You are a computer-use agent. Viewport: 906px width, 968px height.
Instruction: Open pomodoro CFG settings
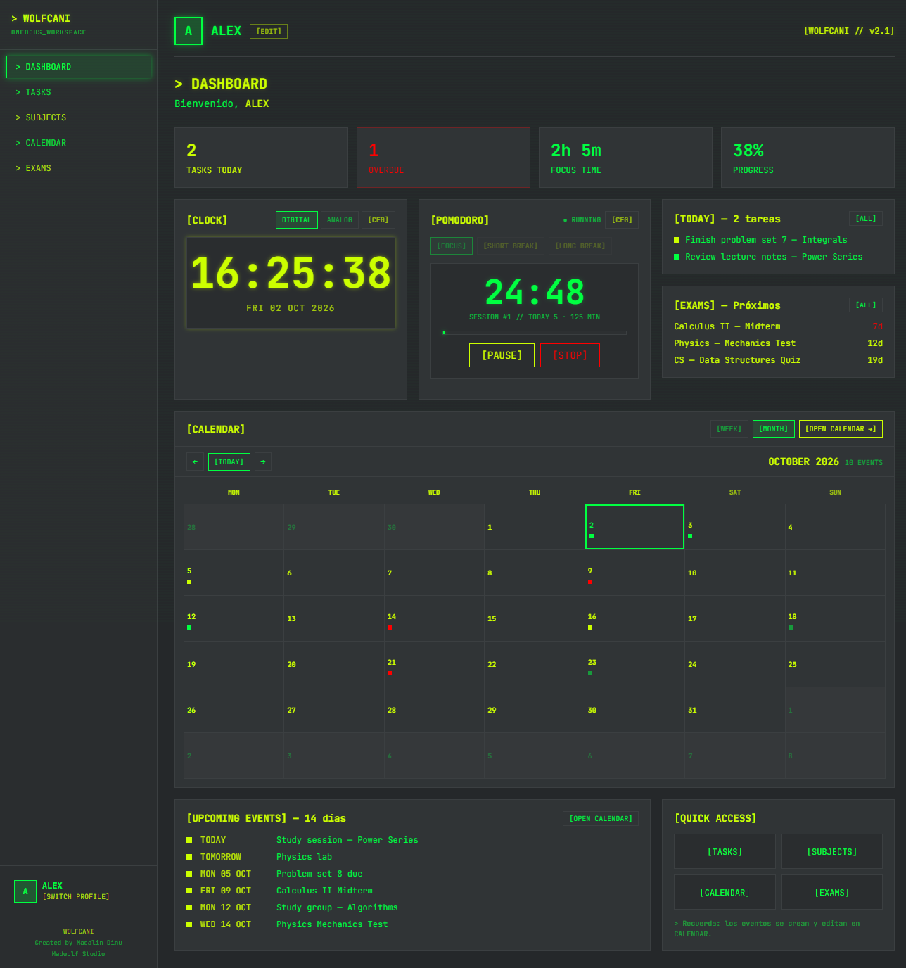click(622, 220)
